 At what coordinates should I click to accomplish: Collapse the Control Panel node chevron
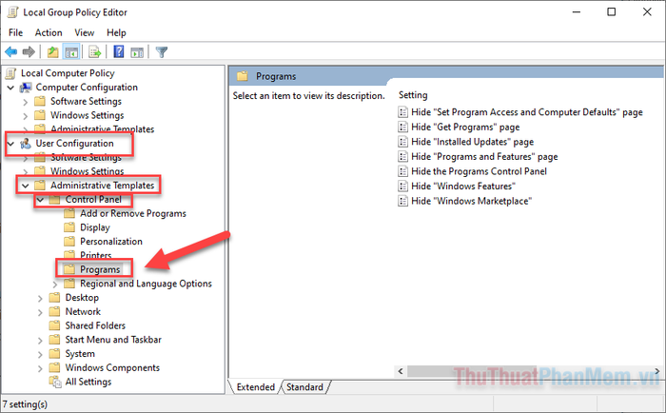(x=40, y=200)
